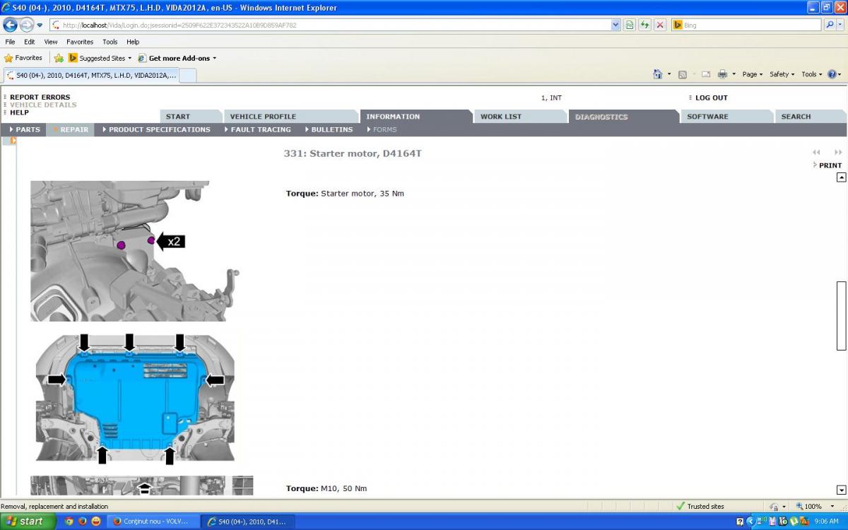
Task: Open Get more Add-ons link
Action: (177, 58)
